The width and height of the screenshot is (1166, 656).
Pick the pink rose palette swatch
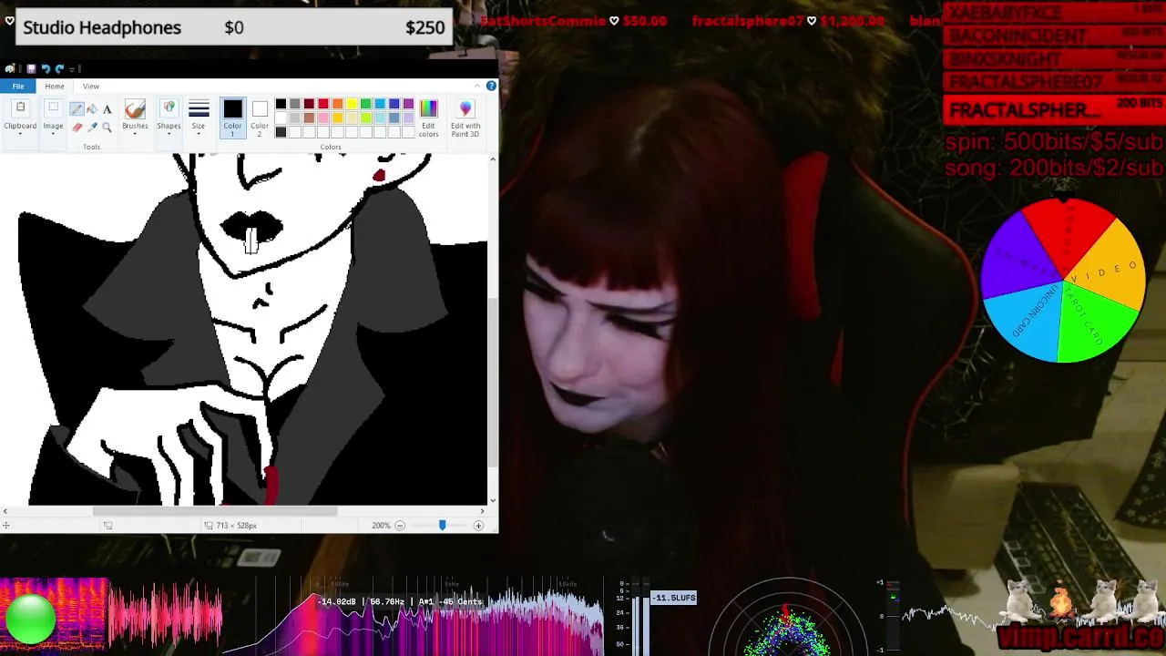[x=323, y=118]
